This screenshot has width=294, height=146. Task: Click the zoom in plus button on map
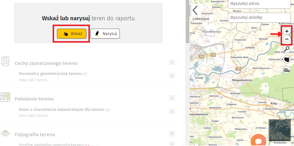(x=287, y=31)
